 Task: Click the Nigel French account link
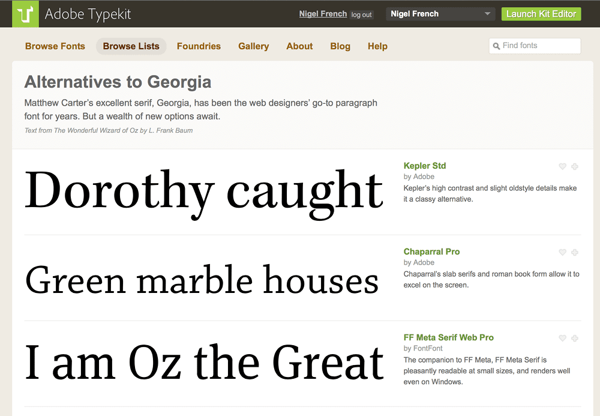click(x=323, y=14)
